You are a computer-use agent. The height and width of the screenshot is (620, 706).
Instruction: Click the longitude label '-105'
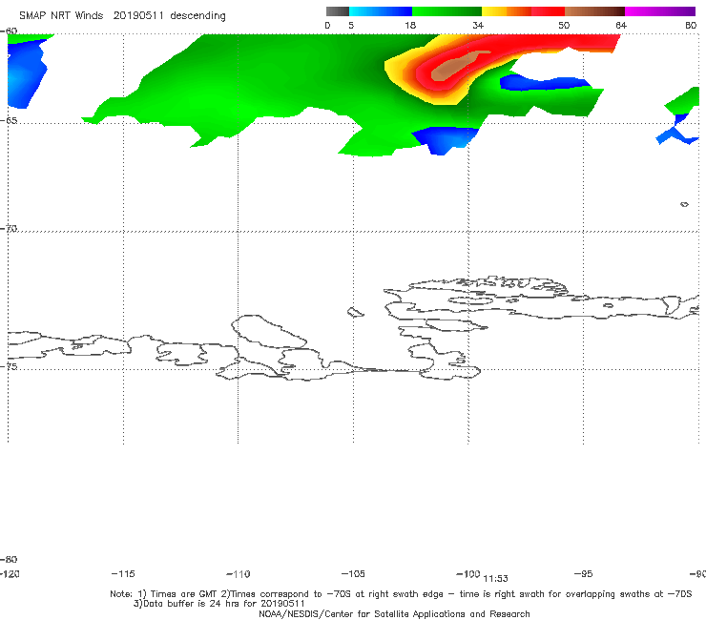353,573
